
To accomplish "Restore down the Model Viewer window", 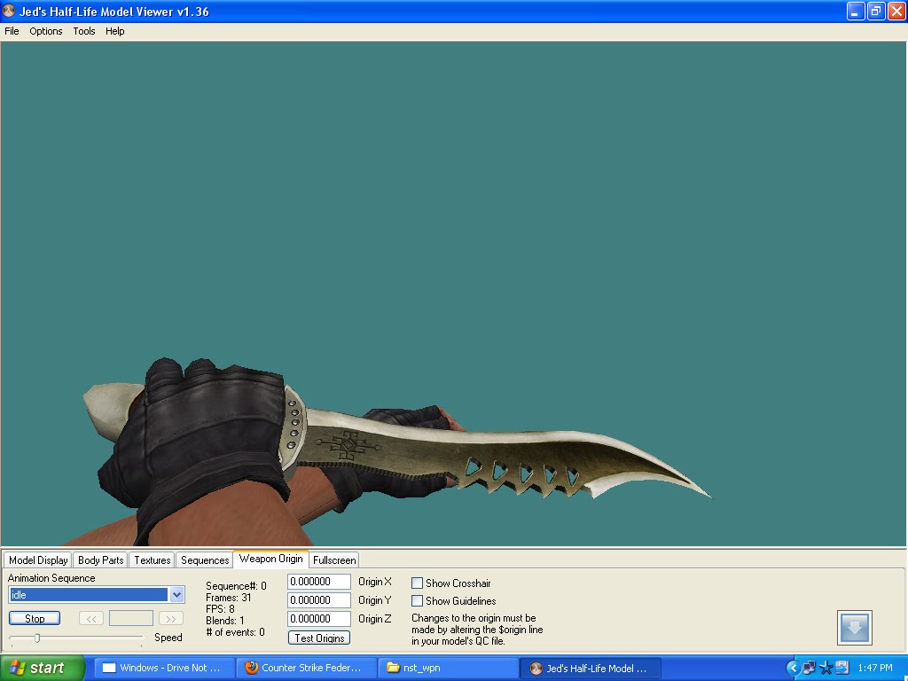I will [x=876, y=11].
